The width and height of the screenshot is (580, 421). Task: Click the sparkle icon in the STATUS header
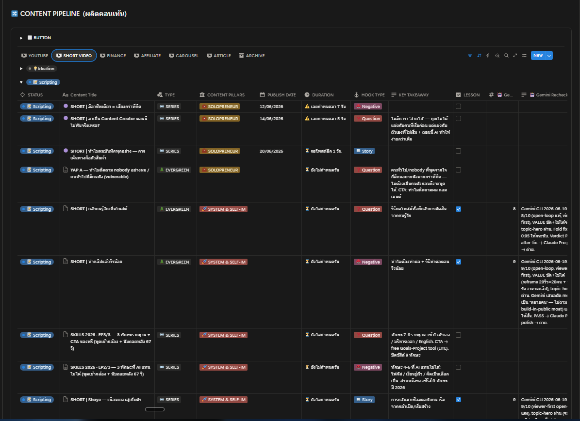pos(22,95)
